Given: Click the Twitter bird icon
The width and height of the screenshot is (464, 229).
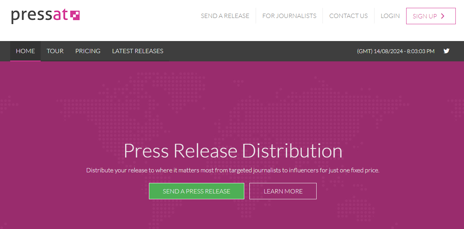Looking at the screenshot, I should pyautogui.click(x=446, y=51).
